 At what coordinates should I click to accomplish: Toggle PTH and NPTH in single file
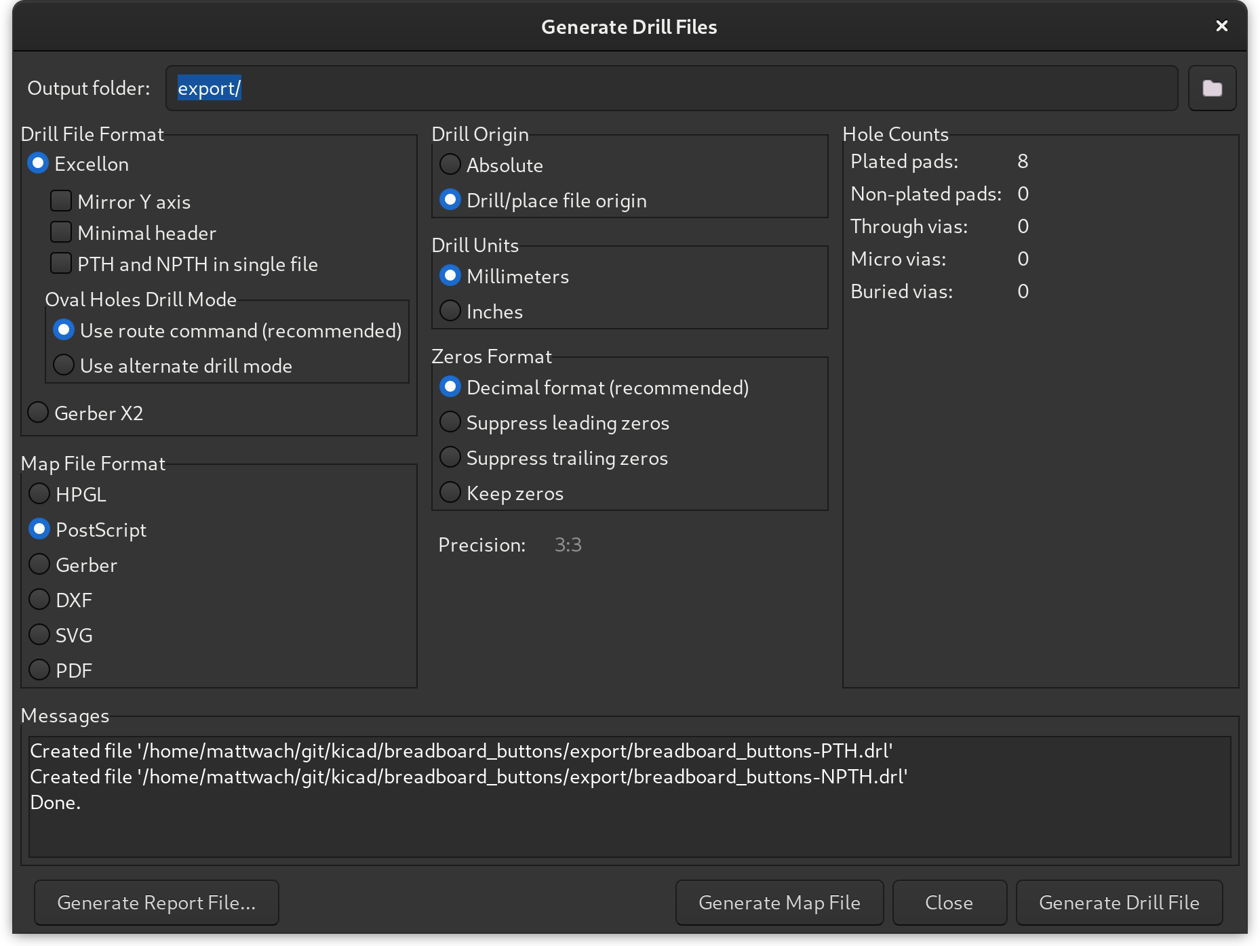[x=61, y=264]
